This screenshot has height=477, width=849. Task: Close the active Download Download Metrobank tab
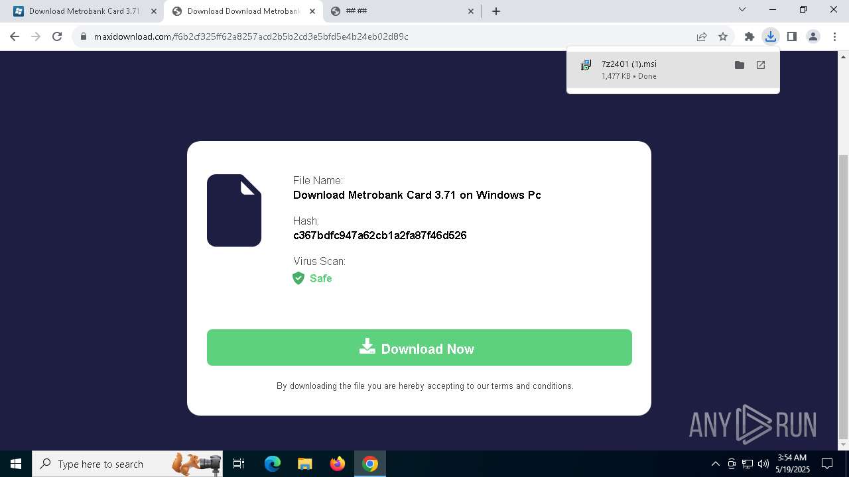tap(312, 11)
